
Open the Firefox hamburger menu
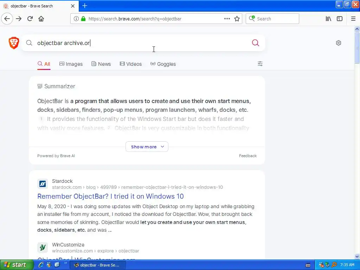(x=353, y=19)
